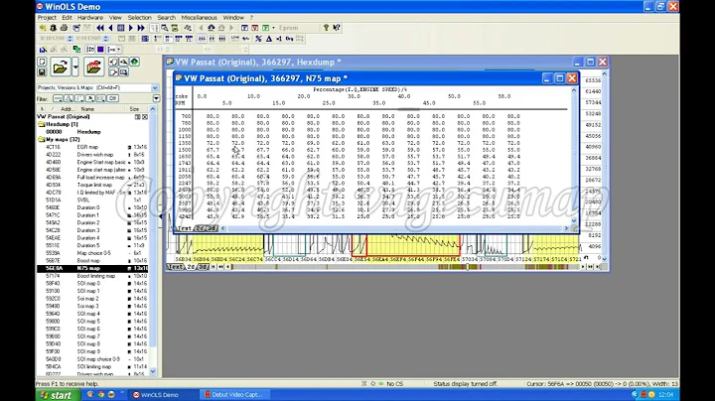Click the start button on taskbar
This screenshot has width=715, height=401.
[58, 395]
